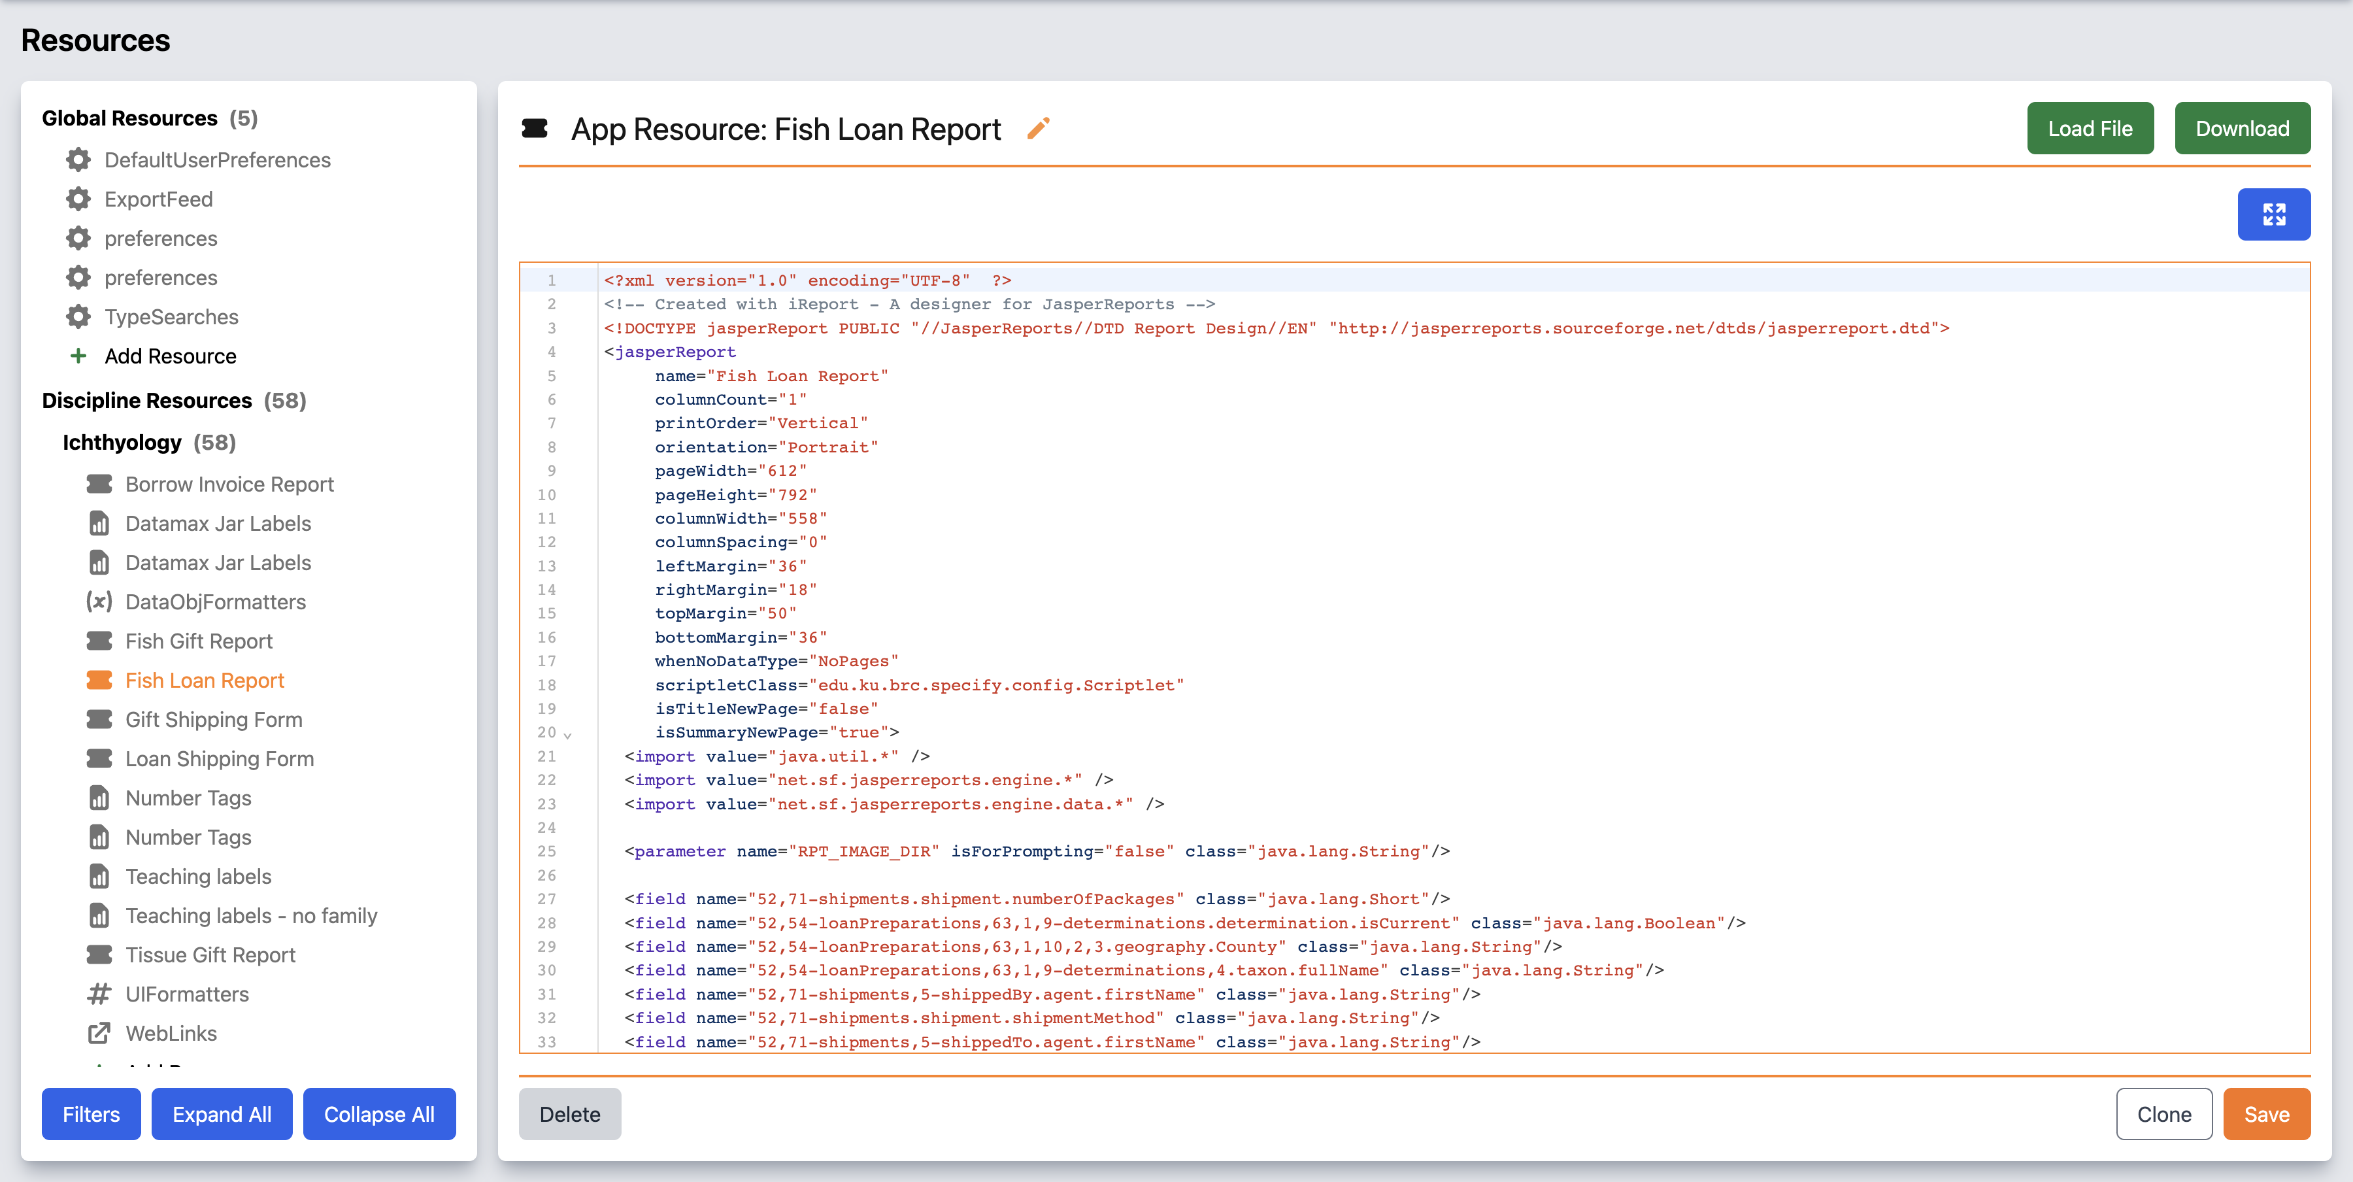Image resolution: width=2353 pixels, height=1182 pixels.
Task: Download the Fish Loan Report resource
Action: coord(2243,129)
